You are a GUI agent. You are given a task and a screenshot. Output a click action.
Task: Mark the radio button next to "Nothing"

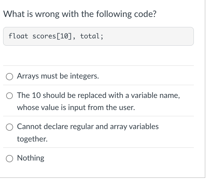(9, 158)
